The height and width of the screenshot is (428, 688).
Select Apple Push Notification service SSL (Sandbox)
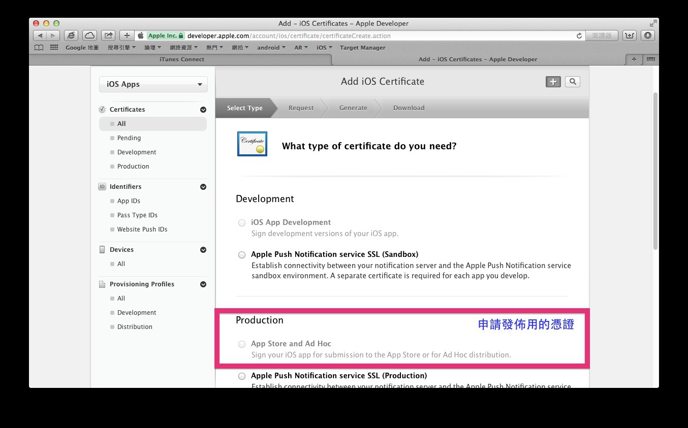point(242,255)
